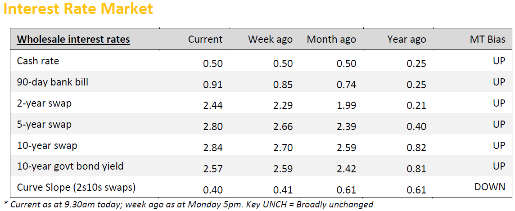Screen dimensions: 515x211
Task: Select the Curve Slope (2s10s swaps) label
Action: [x=76, y=187]
